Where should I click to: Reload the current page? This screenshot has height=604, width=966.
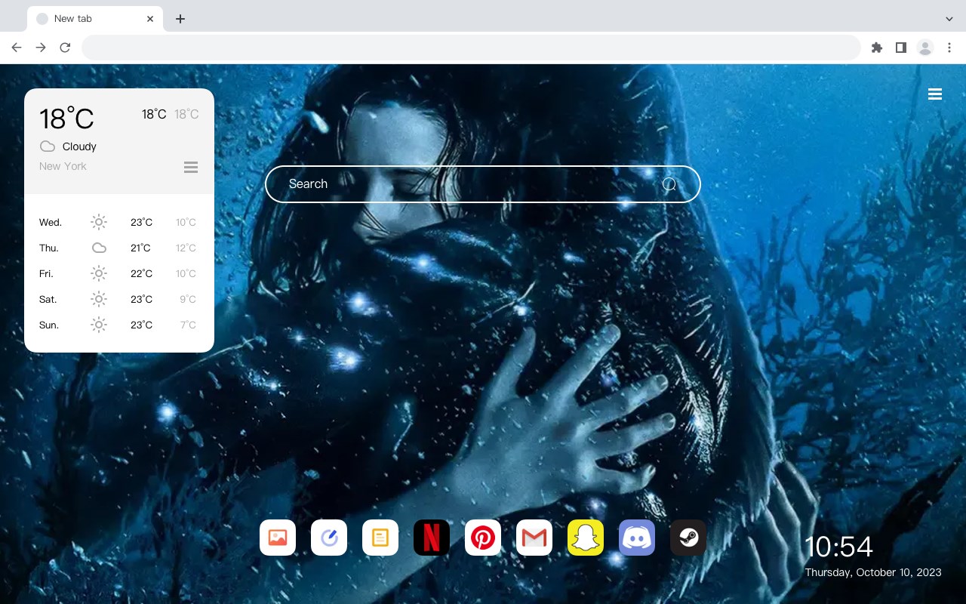tap(65, 48)
